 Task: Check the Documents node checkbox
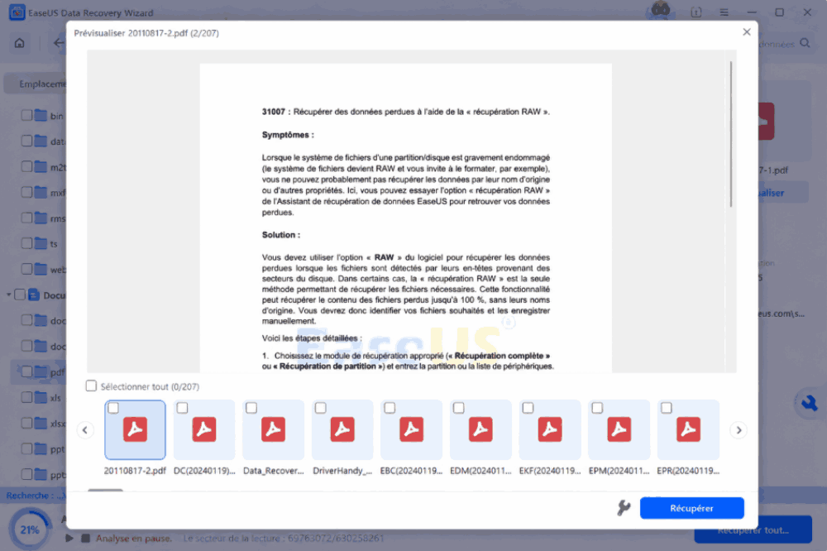point(20,295)
